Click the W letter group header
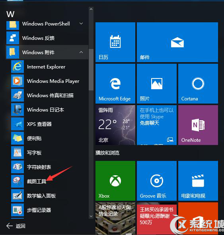The height and width of the screenshot is (235, 224). point(10,14)
